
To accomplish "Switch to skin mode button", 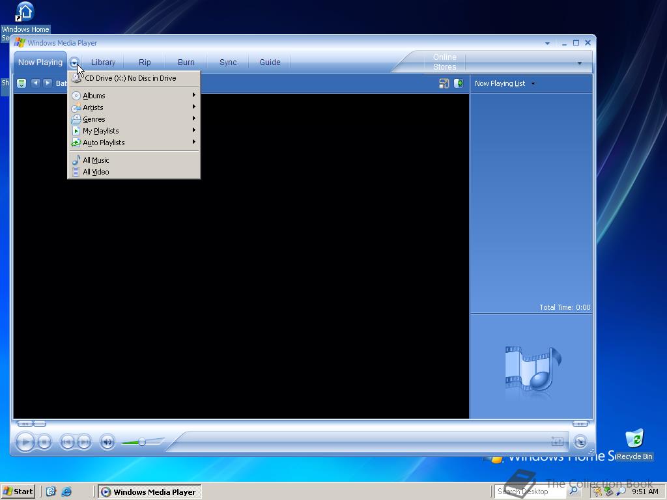I will click(x=580, y=442).
